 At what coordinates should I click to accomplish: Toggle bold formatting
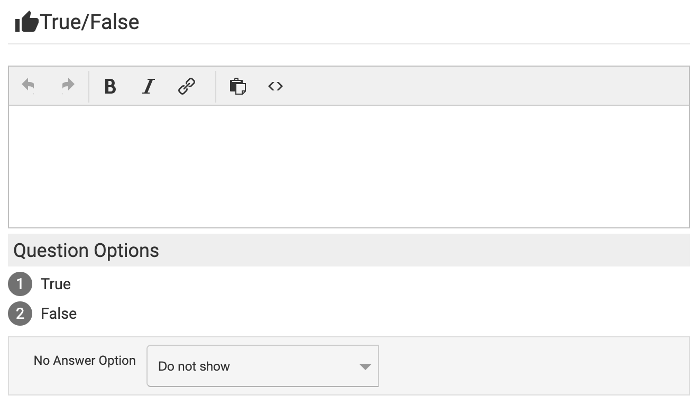(110, 86)
